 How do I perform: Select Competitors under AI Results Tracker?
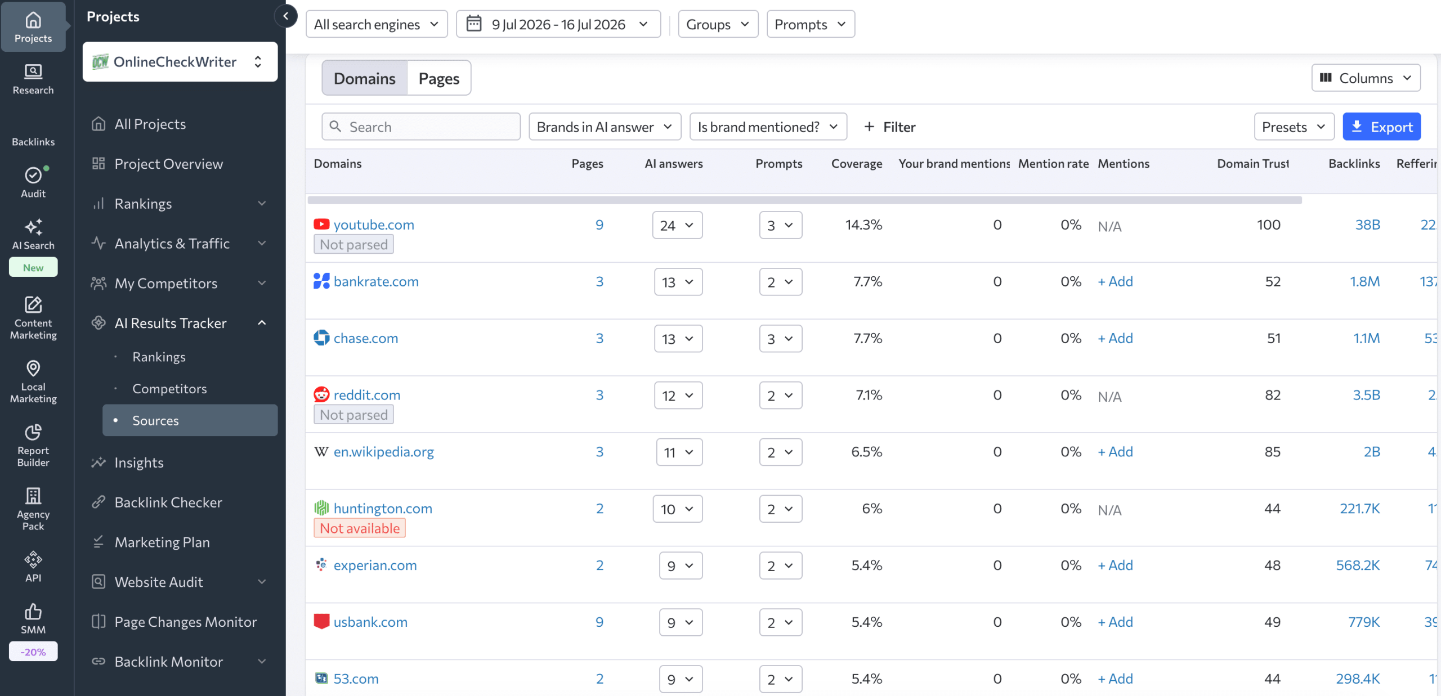click(x=169, y=388)
